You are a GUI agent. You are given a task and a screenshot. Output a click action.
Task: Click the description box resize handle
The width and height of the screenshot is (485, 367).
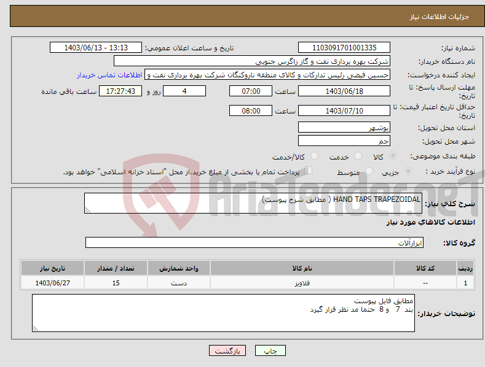(88, 210)
